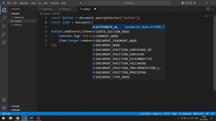This screenshot has height=121, width=216.
Task: Open Google Chrome from taskbar
Action: [18, 118]
